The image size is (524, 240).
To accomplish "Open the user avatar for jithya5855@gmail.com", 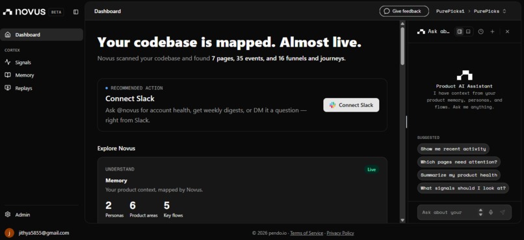I will (x=9, y=233).
